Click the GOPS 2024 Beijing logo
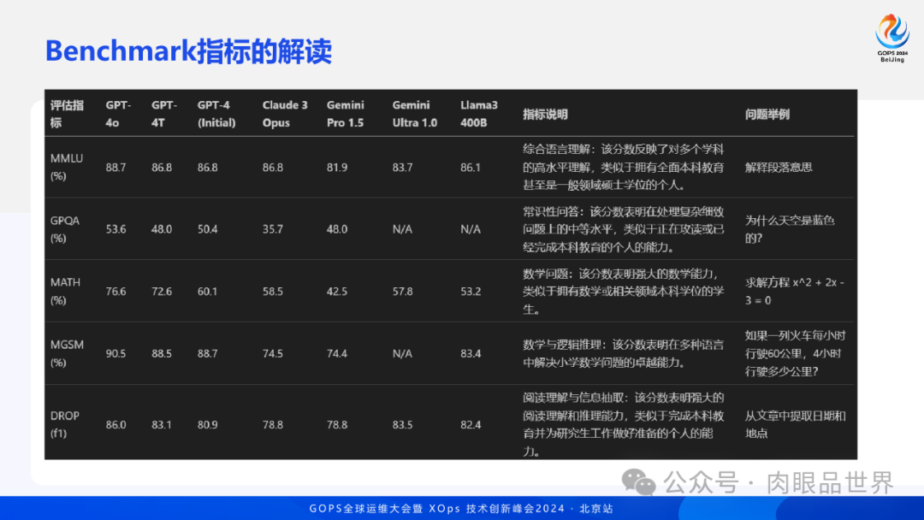 (x=892, y=38)
